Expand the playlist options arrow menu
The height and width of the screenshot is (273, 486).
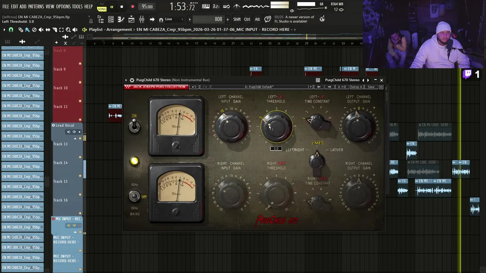[4, 30]
